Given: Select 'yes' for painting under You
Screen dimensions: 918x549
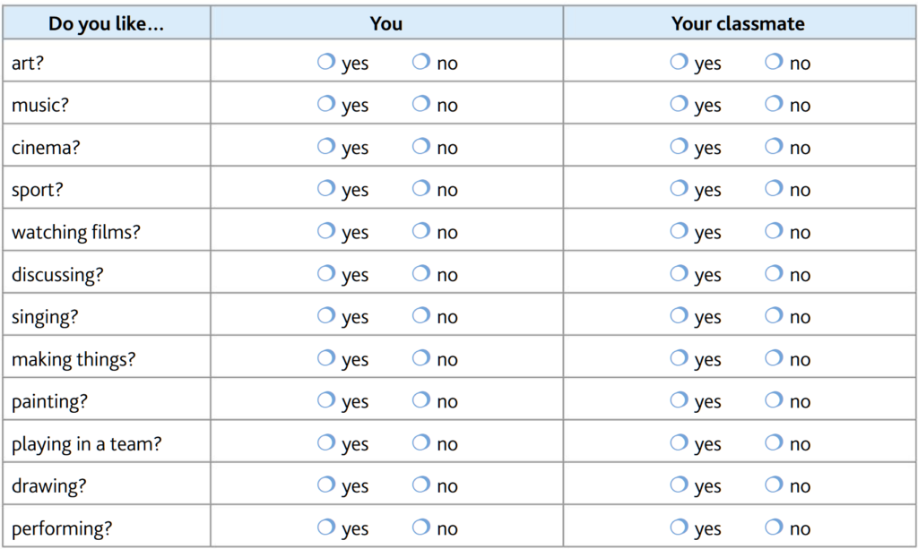Looking at the screenshot, I should pos(326,400).
